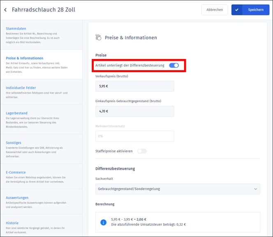Click the blue info icon in Berechnung box
The height and width of the screenshot is (237, 273).
[104, 222]
